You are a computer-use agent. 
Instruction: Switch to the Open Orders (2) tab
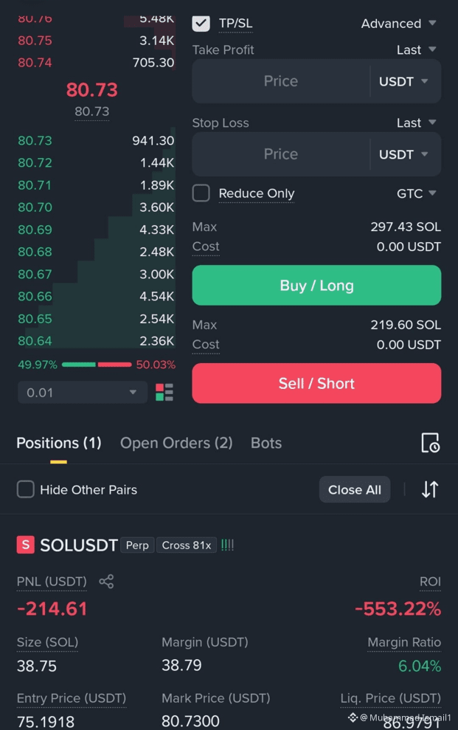tap(176, 443)
